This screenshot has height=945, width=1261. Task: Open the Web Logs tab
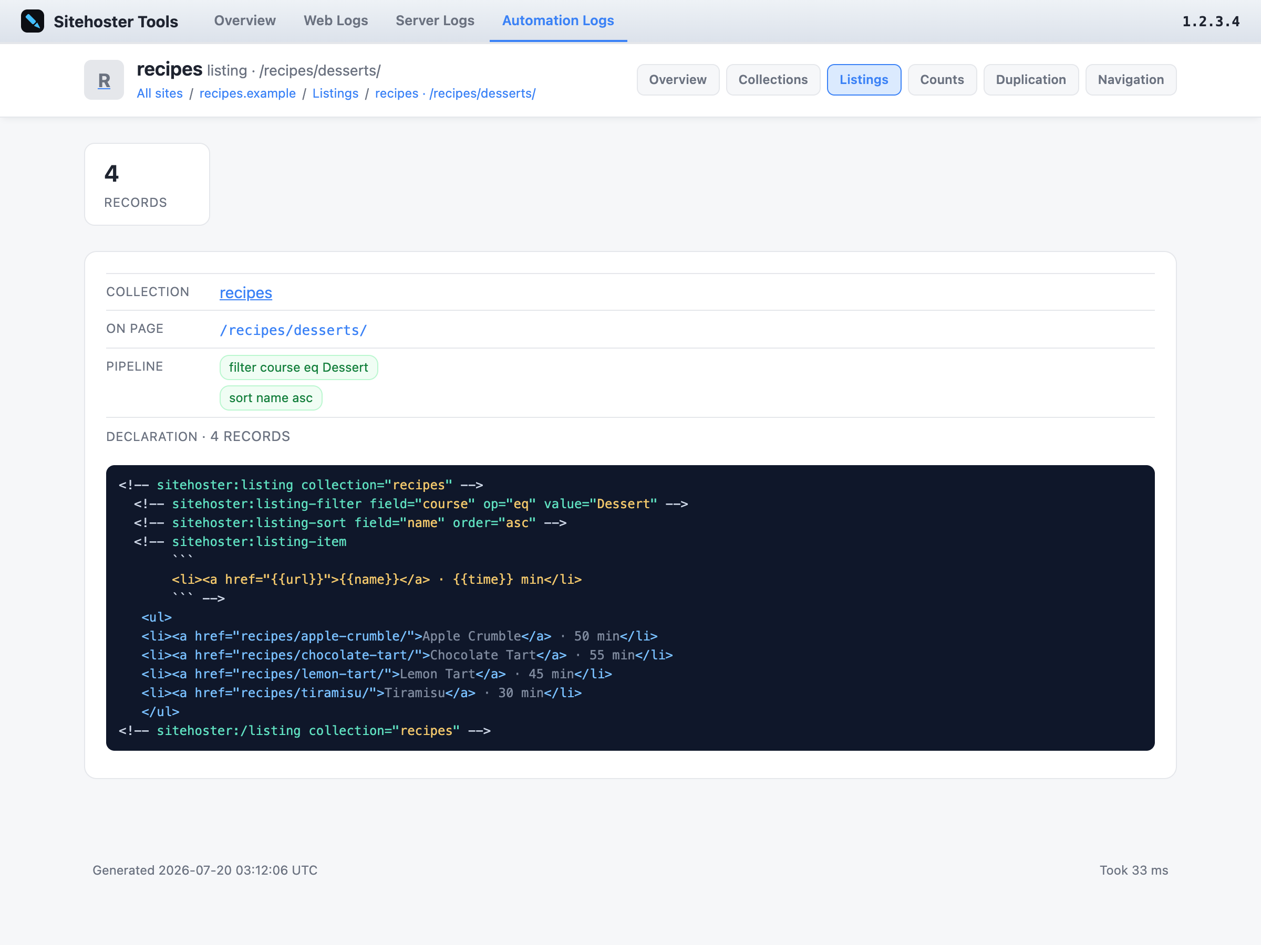click(x=336, y=20)
